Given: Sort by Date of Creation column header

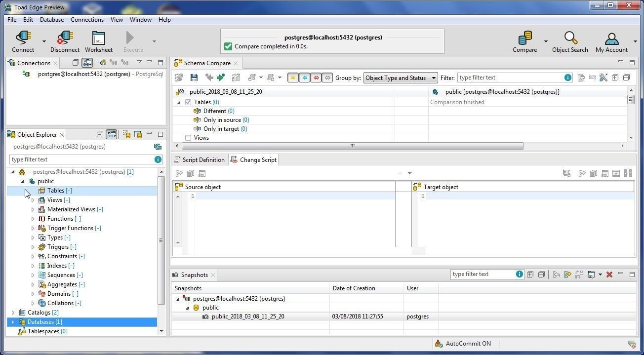Looking at the screenshot, I should (366, 288).
